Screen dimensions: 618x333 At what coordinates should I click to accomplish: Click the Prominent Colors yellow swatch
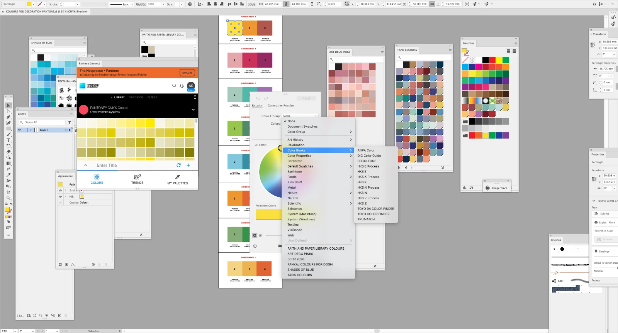(x=269, y=215)
